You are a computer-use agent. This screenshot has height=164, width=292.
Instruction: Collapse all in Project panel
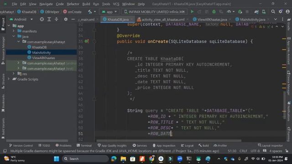56,19
